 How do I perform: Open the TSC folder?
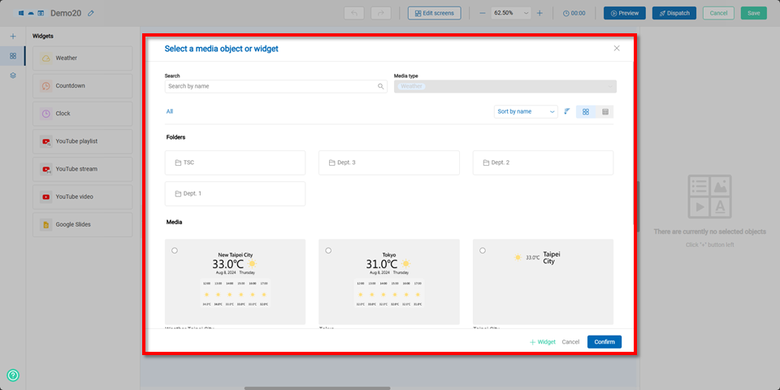(235, 162)
